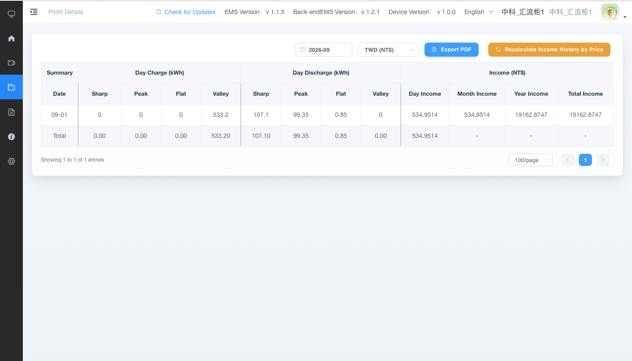The image size is (632, 361).
Task: Select the highlighted wallet profit sidebar icon
Action: (11, 87)
